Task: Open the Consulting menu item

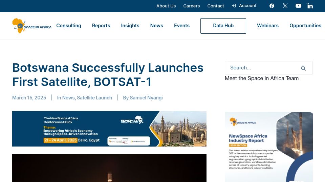Action: [69, 26]
